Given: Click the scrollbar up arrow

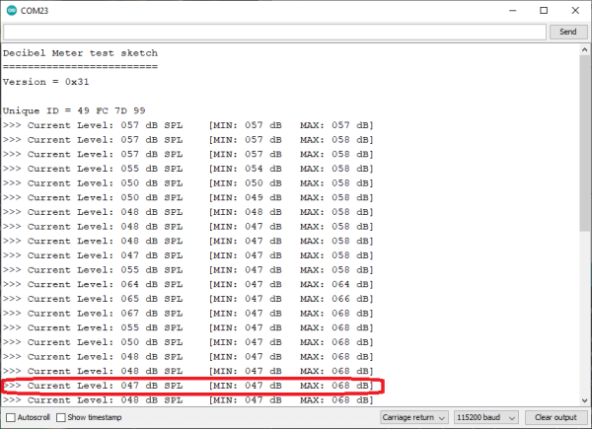Looking at the screenshot, I should [x=584, y=49].
